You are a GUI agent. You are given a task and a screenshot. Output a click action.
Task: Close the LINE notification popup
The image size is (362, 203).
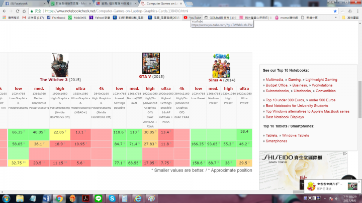(x=359, y=182)
